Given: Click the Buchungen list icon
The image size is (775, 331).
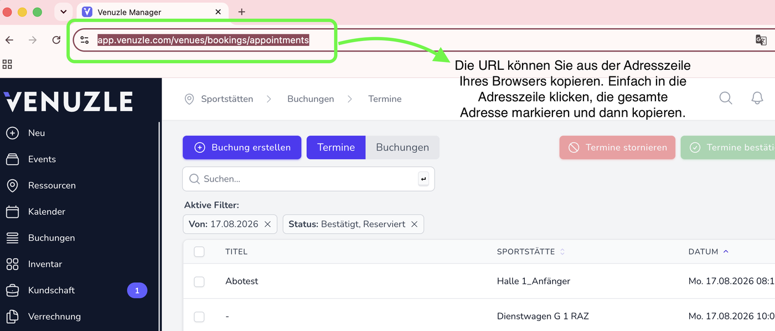Looking at the screenshot, I should tap(12, 238).
